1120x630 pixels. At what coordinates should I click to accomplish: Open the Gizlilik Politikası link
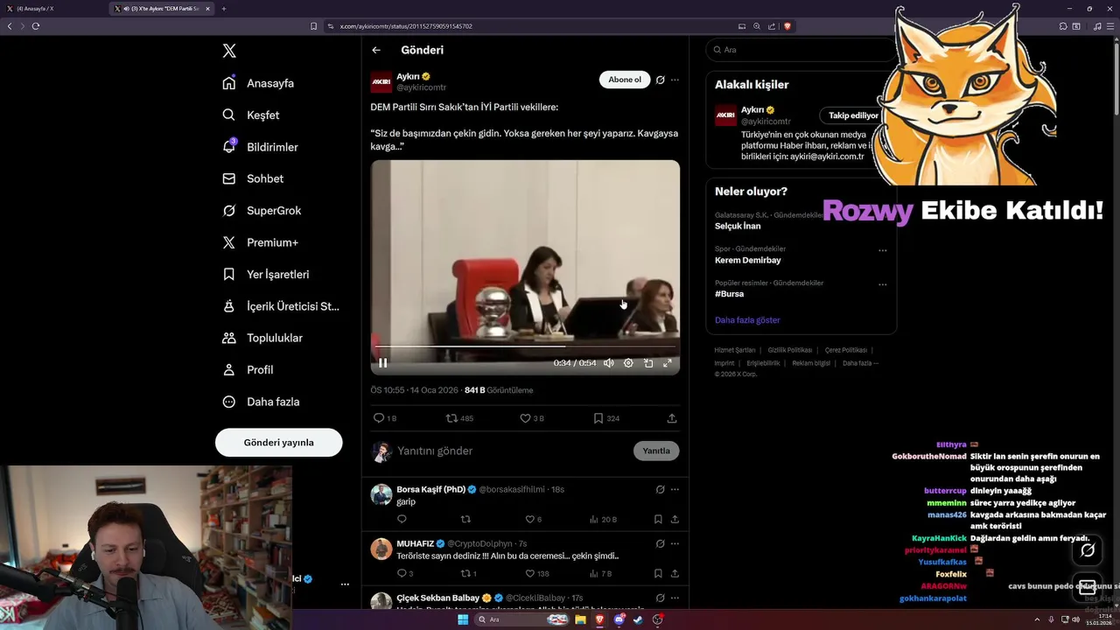click(789, 350)
